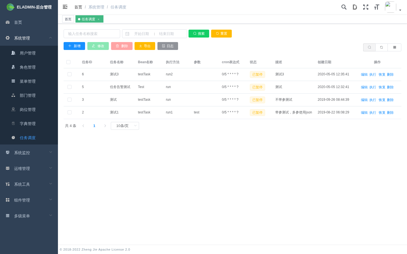
Task: Open 字典管理 in the sidebar
Action: click(x=29, y=124)
